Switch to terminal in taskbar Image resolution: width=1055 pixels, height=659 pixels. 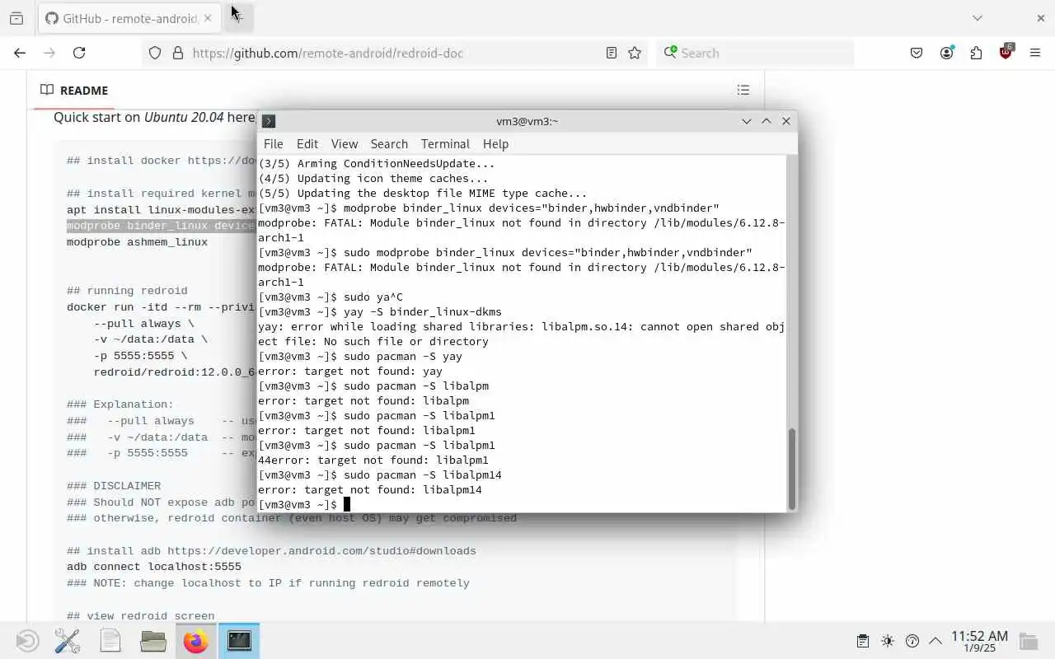point(239,641)
